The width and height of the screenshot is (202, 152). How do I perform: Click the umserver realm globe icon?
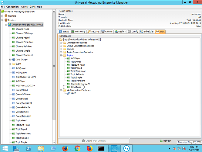click(x=10, y=25)
